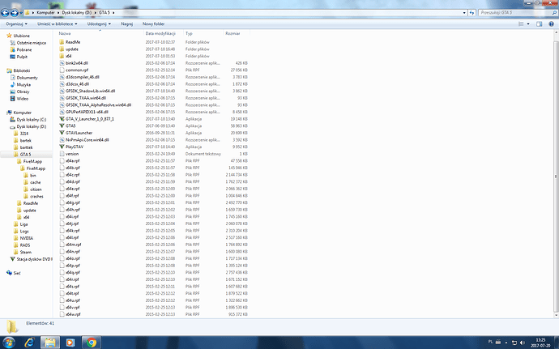Click the update folder icon in file list
Viewport: 559px width, 349px height.
pos(62,49)
